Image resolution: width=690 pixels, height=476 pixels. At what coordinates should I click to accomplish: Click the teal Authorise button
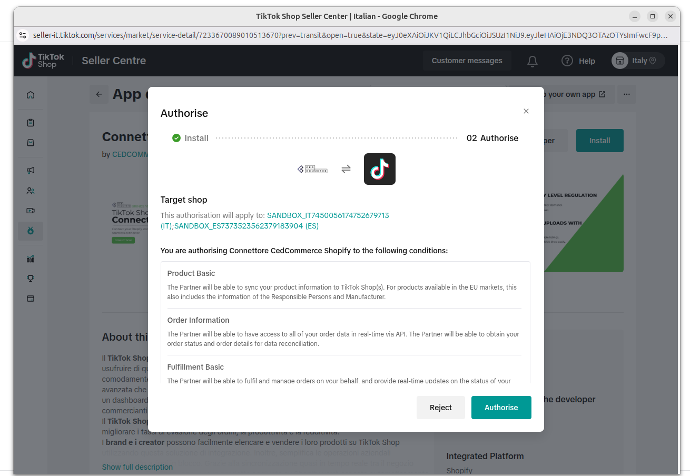click(501, 408)
